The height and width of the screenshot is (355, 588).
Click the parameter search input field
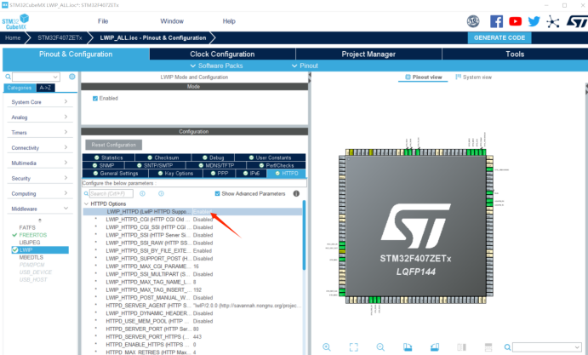(111, 193)
